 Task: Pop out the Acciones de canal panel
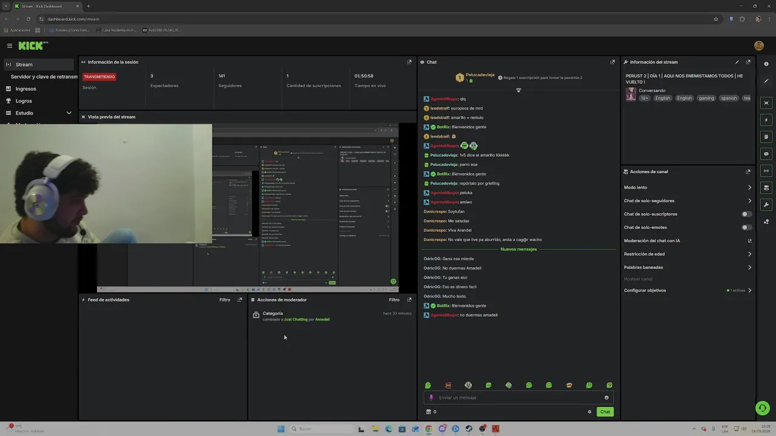[x=748, y=171]
